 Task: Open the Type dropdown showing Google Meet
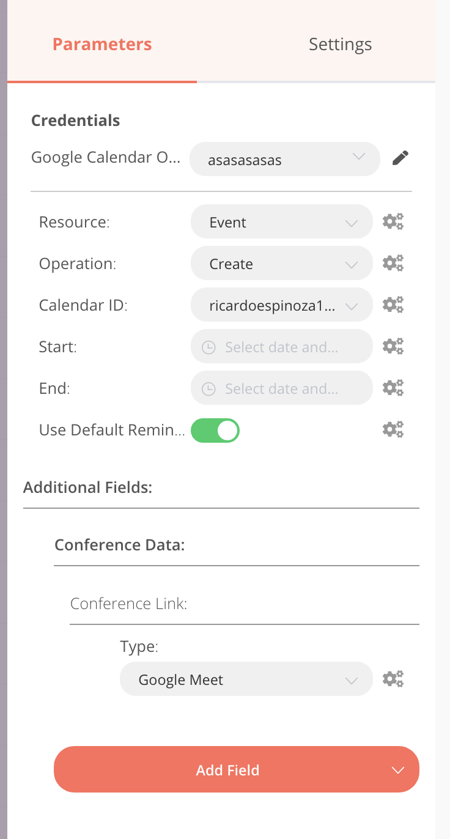(246, 679)
